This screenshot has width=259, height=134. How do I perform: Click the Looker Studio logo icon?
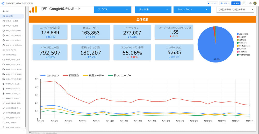(x=3, y=3)
